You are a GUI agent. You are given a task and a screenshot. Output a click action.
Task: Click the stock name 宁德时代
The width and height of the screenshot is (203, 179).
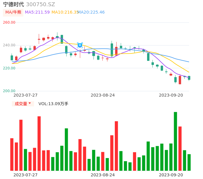[14, 4]
